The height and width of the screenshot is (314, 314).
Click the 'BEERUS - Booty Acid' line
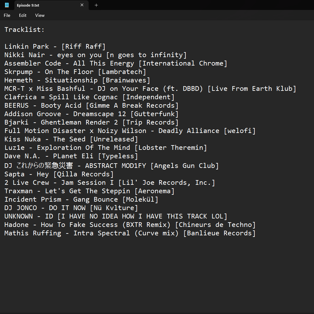(91, 105)
